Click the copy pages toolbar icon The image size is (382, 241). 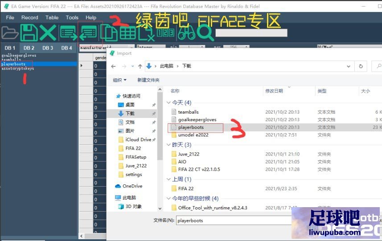coord(109,33)
